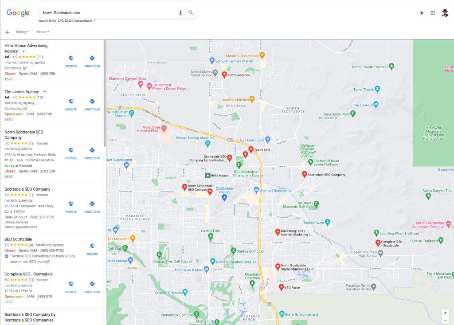Viewport: 454px width, 325px height.
Task: Open North Scottsdale SEO Company listing title
Action: 24,135
